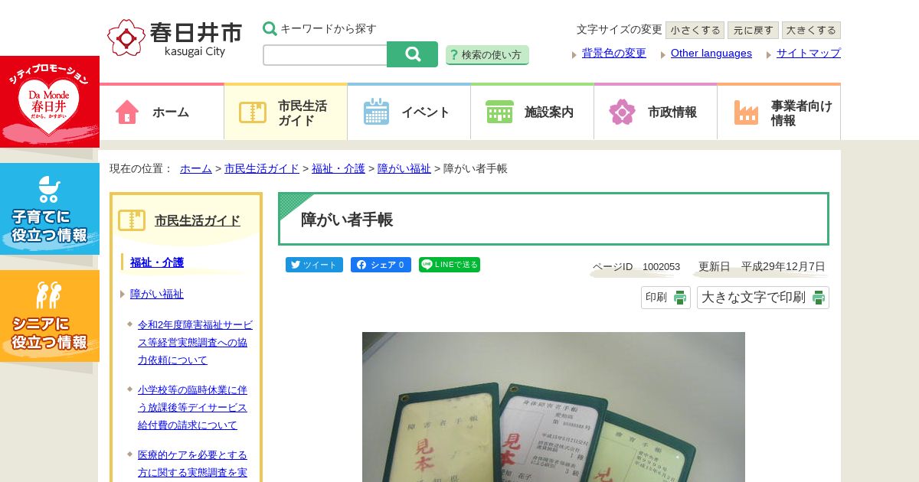The height and width of the screenshot is (482, 919).
Task: Open sidebar 障がい福祉 link
Action: [157, 294]
